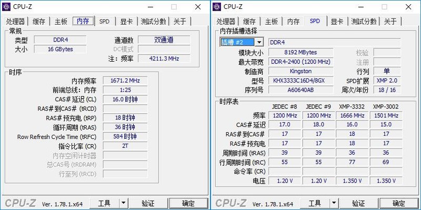This screenshot has height=210, width=421.
Task: Click the Kingston manufacturer field
Action: (300, 71)
